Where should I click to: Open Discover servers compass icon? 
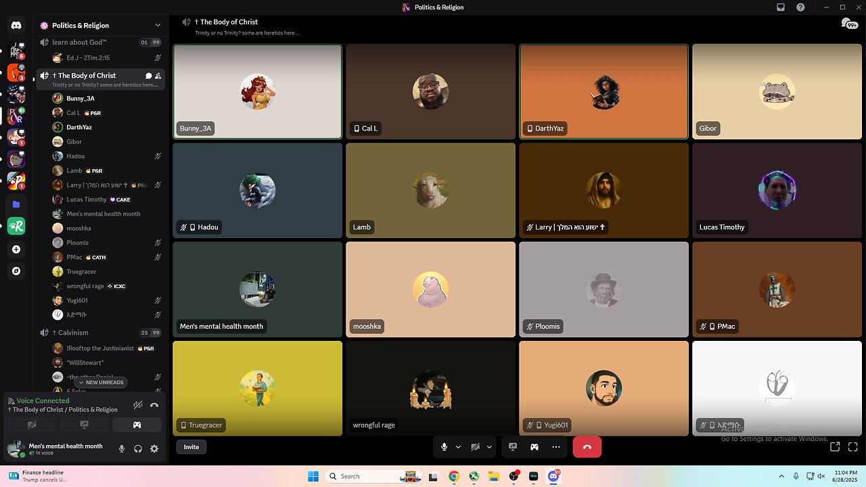pyautogui.click(x=16, y=271)
